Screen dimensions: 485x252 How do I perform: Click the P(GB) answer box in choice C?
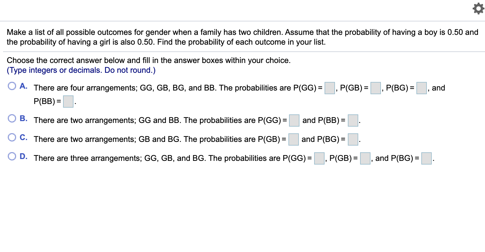(294, 139)
